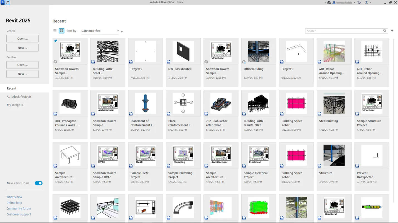Click the vertical scrollbar of recent files

(394, 121)
